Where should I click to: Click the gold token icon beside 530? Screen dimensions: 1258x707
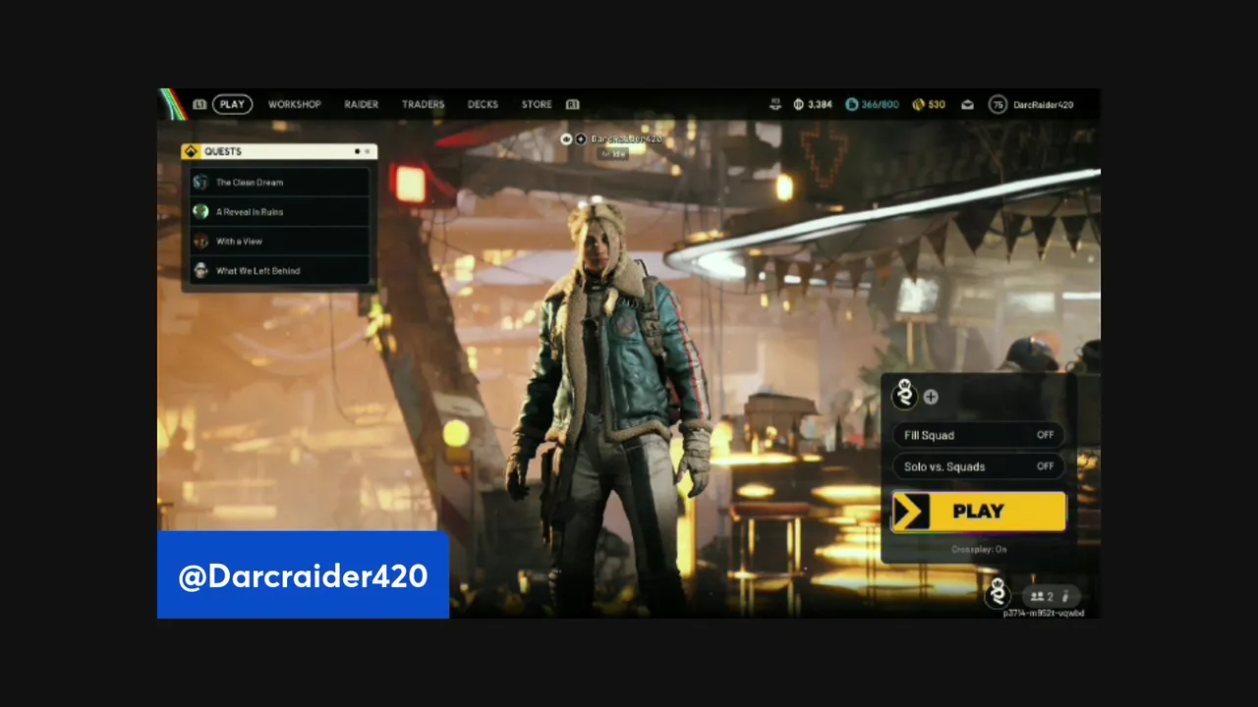click(x=919, y=104)
